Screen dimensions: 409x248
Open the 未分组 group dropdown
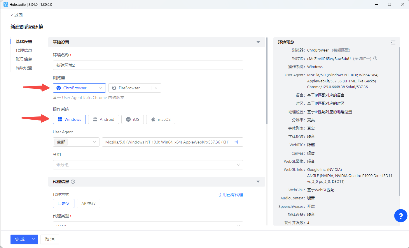point(148,165)
